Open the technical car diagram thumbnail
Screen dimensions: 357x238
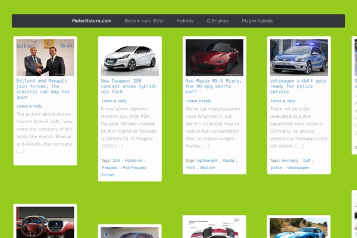(x=214, y=228)
